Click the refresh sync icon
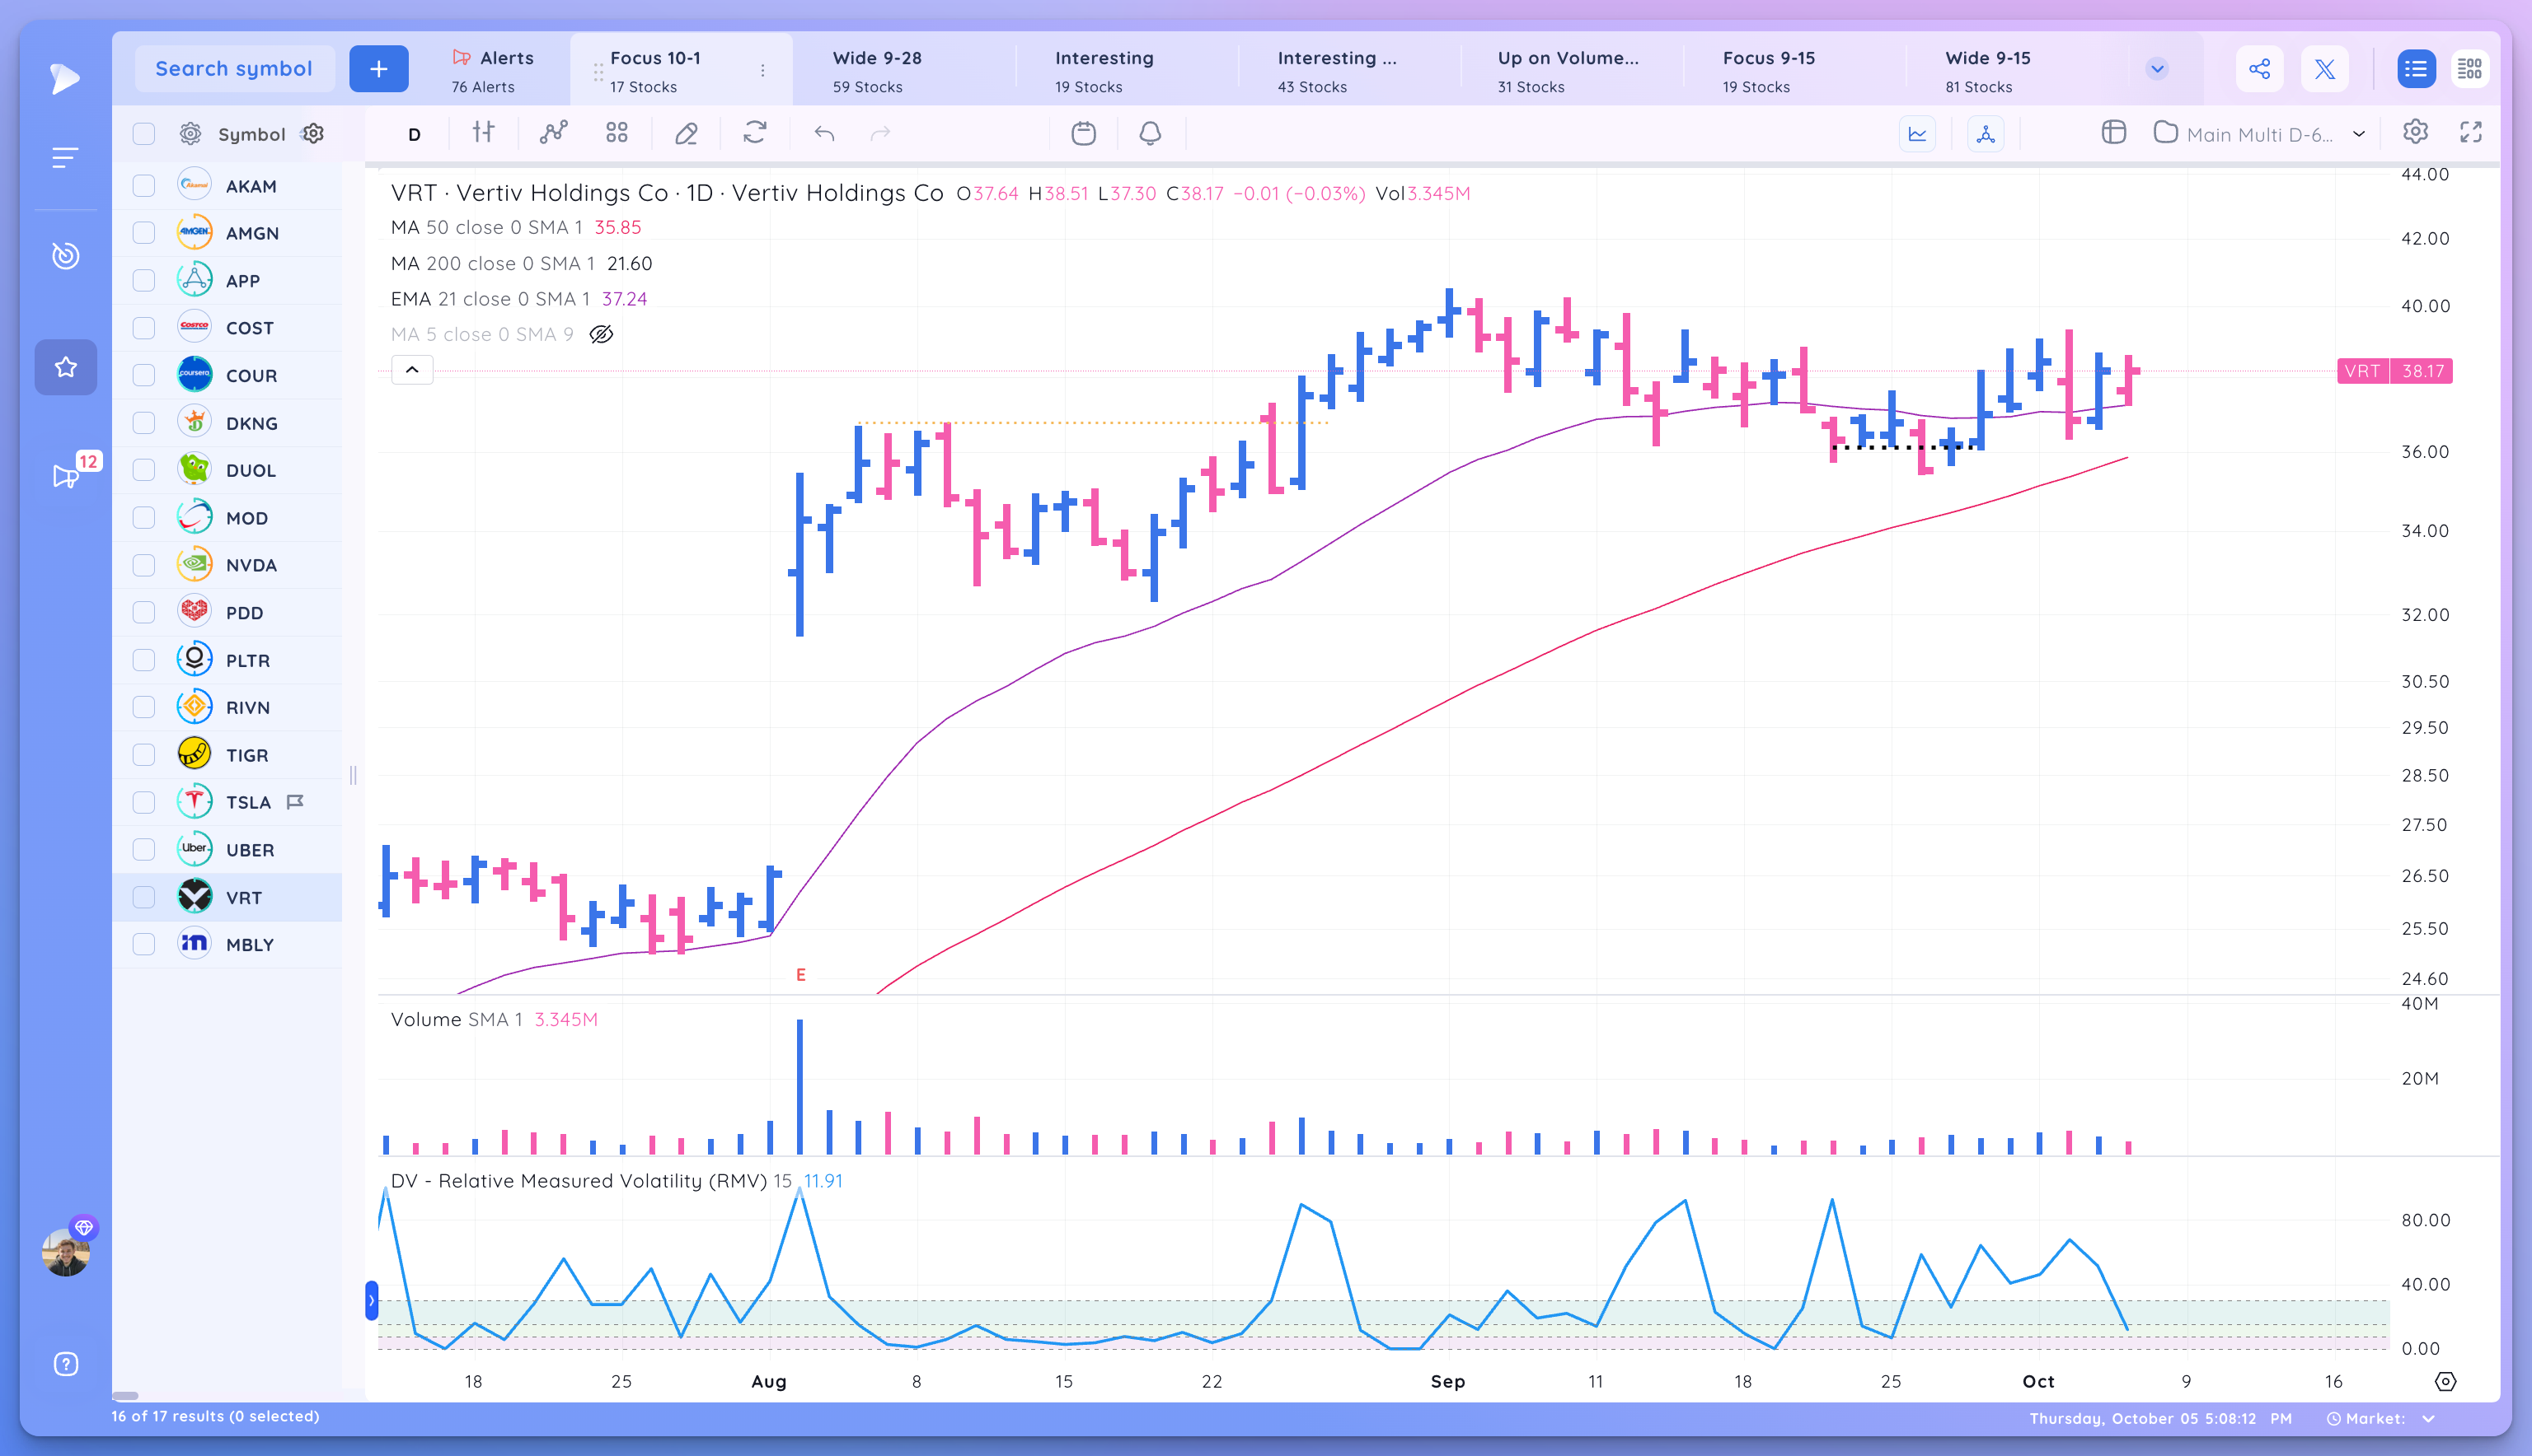 coord(756,133)
